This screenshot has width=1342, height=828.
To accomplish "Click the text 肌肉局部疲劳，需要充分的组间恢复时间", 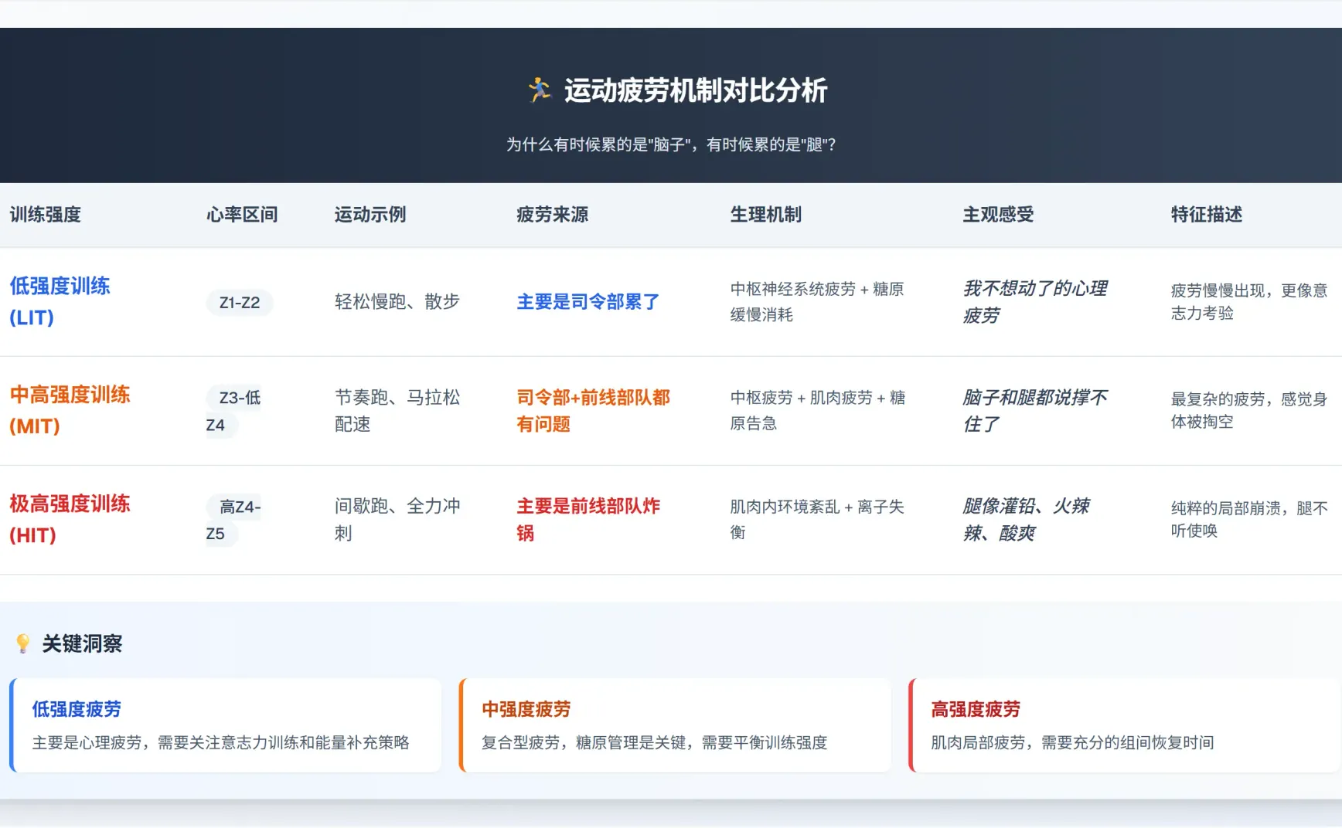I will [1072, 742].
